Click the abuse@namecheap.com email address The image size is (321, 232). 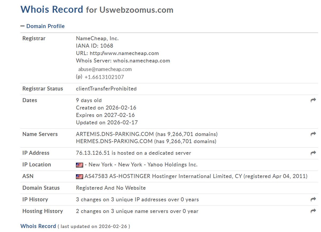coord(105,69)
